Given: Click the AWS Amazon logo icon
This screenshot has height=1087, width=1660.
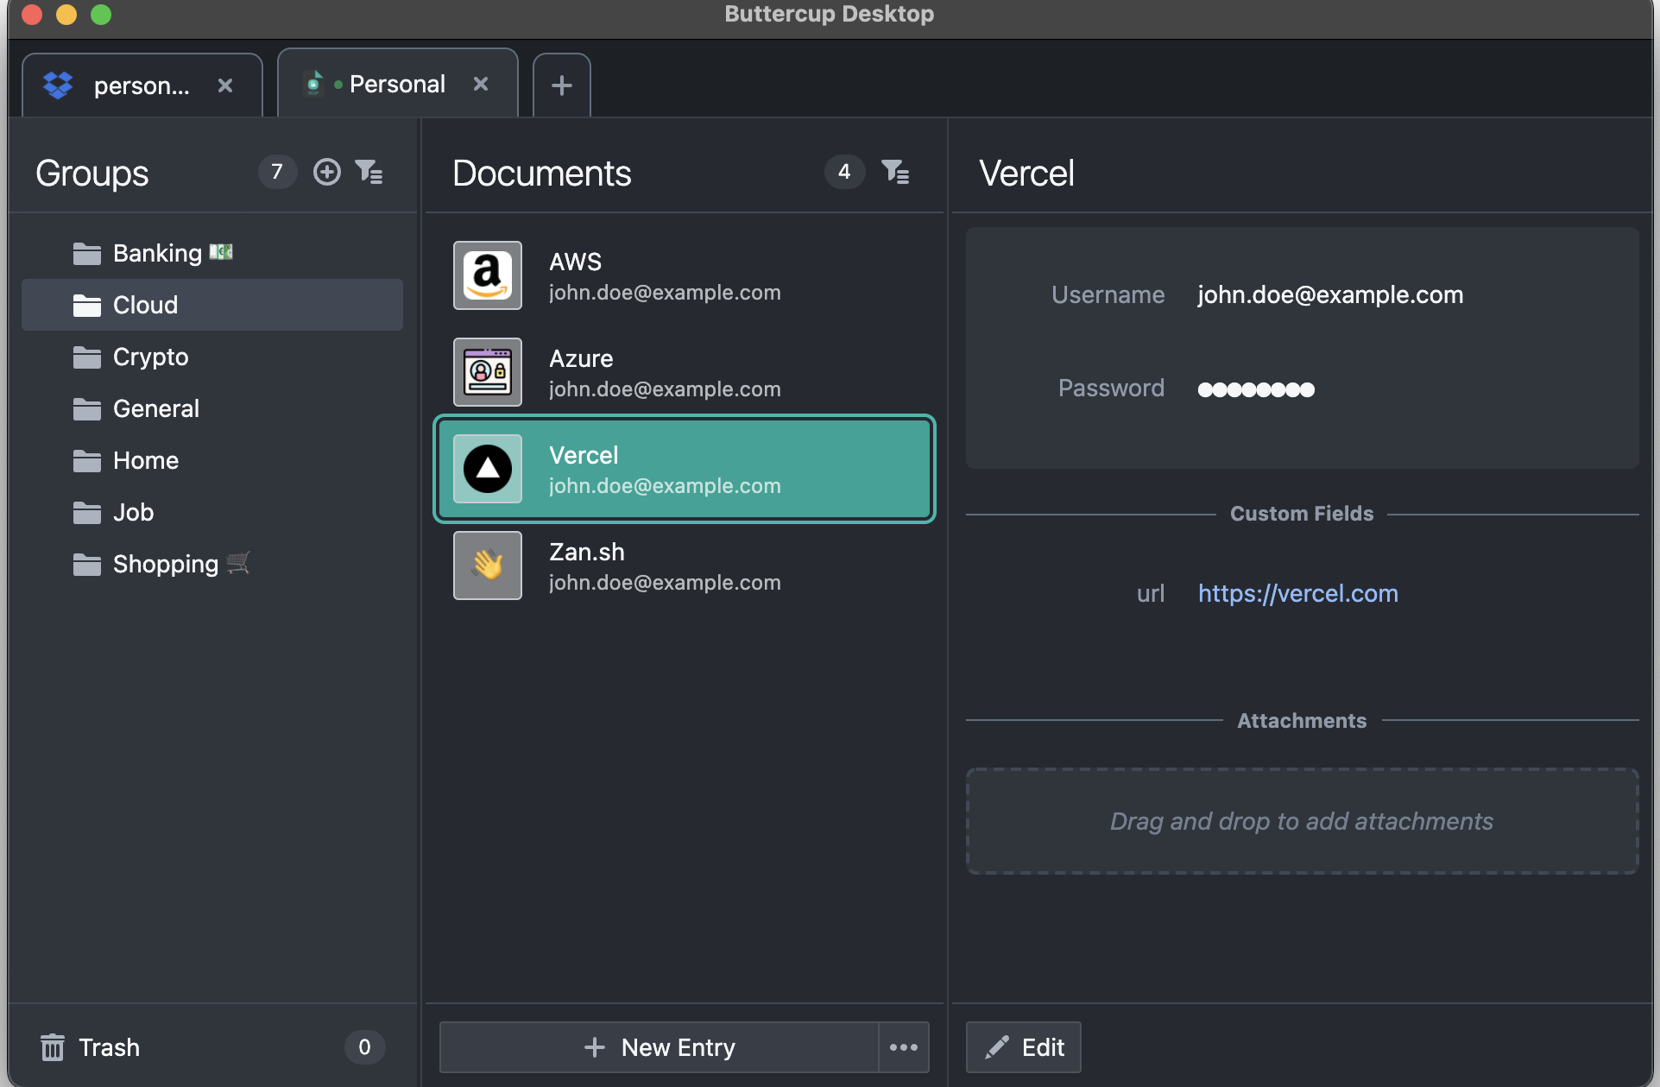Looking at the screenshot, I should pyautogui.click(x=488, y=275).
